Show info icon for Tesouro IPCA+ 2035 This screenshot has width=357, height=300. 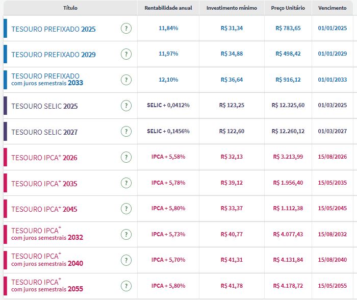point(126,183)
